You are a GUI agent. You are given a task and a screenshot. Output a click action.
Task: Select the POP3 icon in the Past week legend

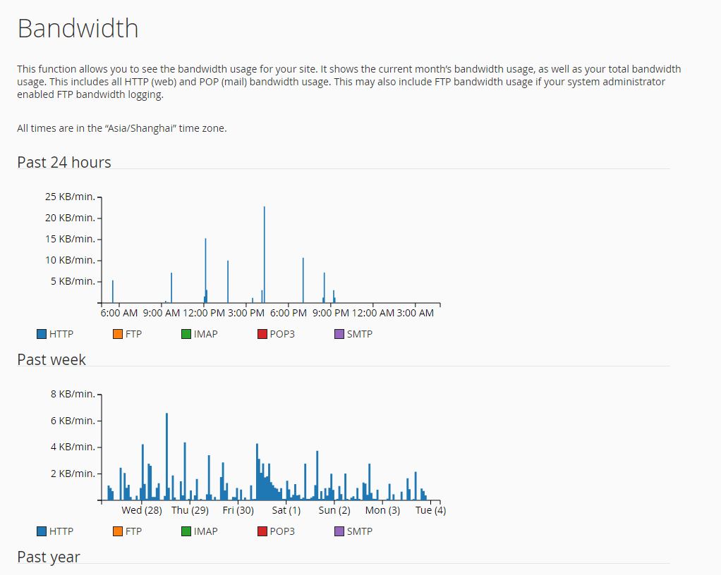click(x=262, y=531)
